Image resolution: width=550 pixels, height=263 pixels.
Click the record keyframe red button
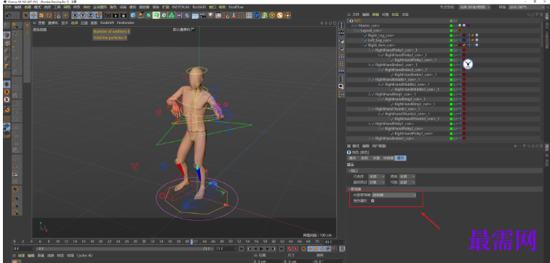pos(290,248)
